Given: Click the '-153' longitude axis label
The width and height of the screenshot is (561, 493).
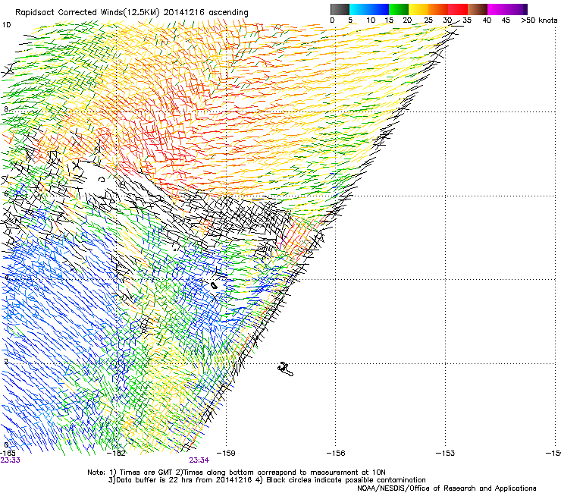Looking at the screenshot, I should [446, 454].
